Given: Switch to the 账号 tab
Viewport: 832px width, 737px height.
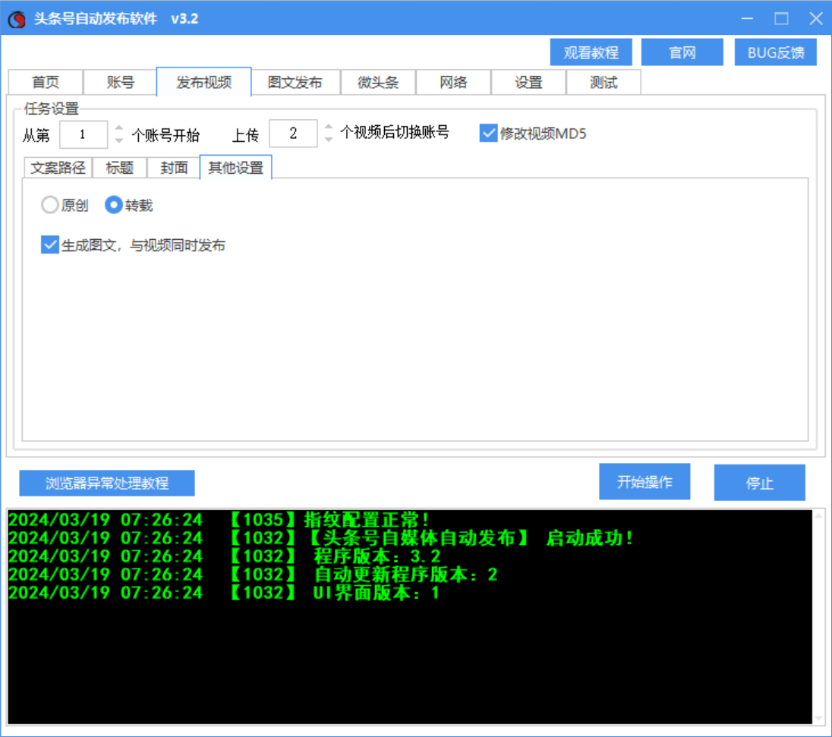Looking at the screenshot, I should click(x=121, y=82).
